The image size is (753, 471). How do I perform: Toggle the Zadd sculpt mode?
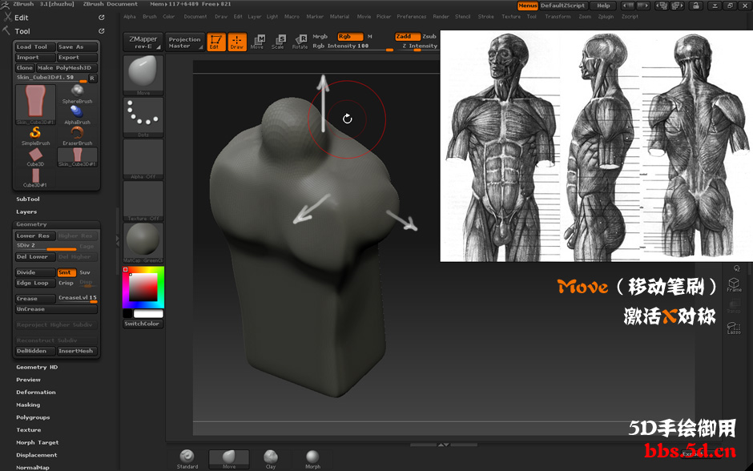(407, 37)
